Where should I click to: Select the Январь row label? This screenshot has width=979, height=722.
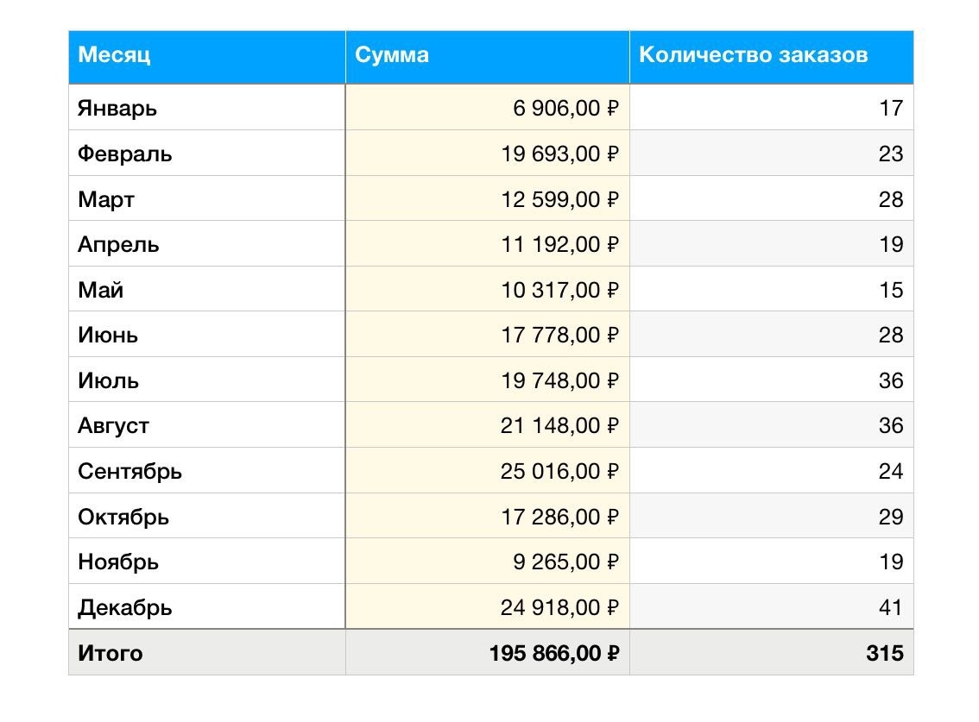(206, 107)
